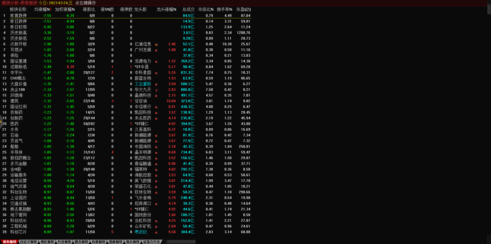Click the N marker beside 亿道信息
The width and height of the screenshot is (491, 244).
click(x=156, y=45)
